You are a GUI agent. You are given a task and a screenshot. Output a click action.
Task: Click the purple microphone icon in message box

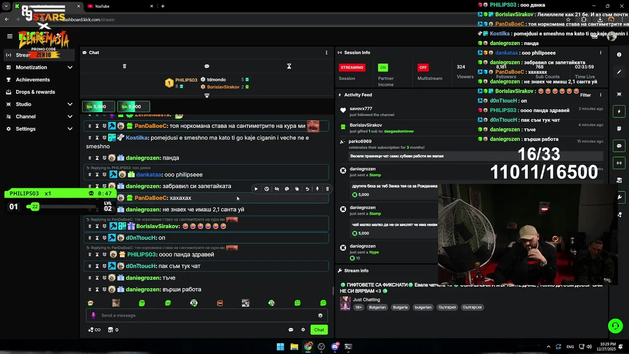point(93,315)
